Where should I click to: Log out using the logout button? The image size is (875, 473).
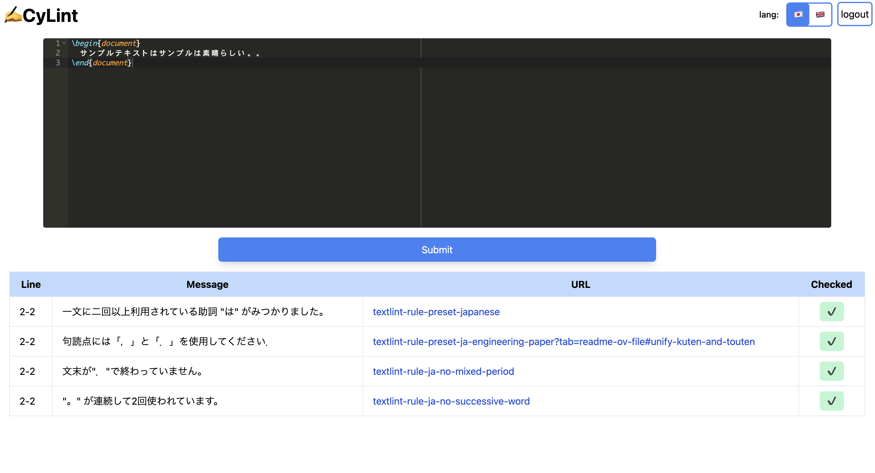[x=854, y=15]
